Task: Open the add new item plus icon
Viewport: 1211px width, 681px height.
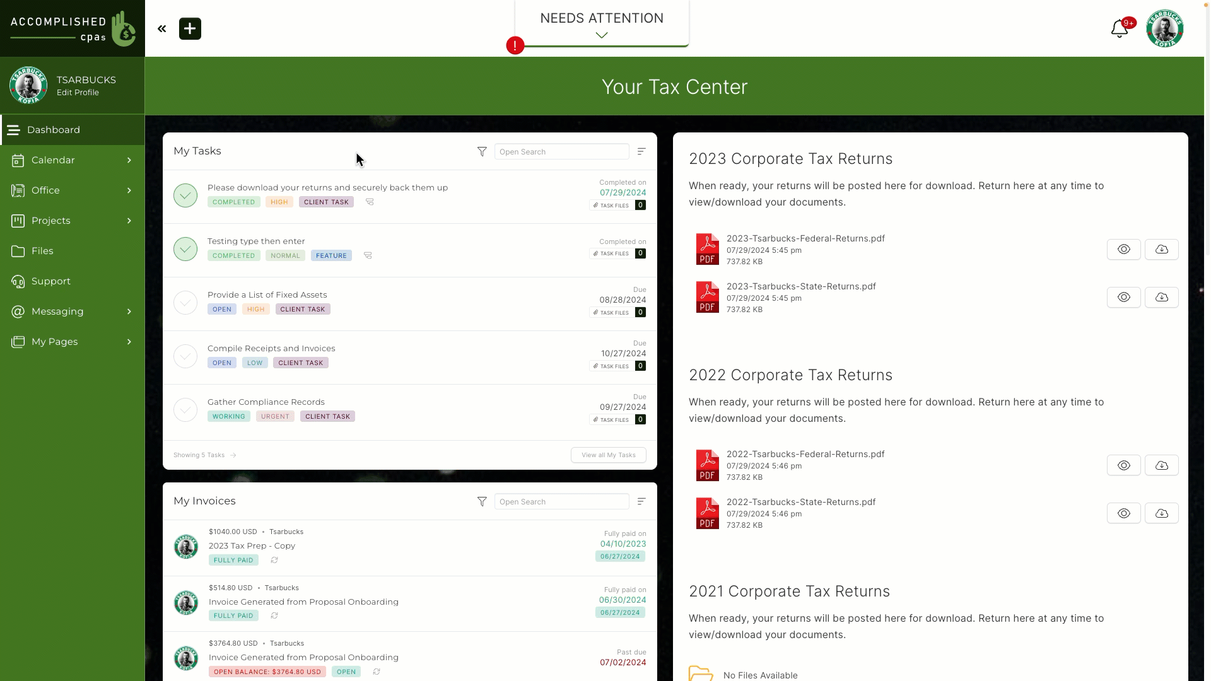Action: pyautogui.click(x=190, y=28)
